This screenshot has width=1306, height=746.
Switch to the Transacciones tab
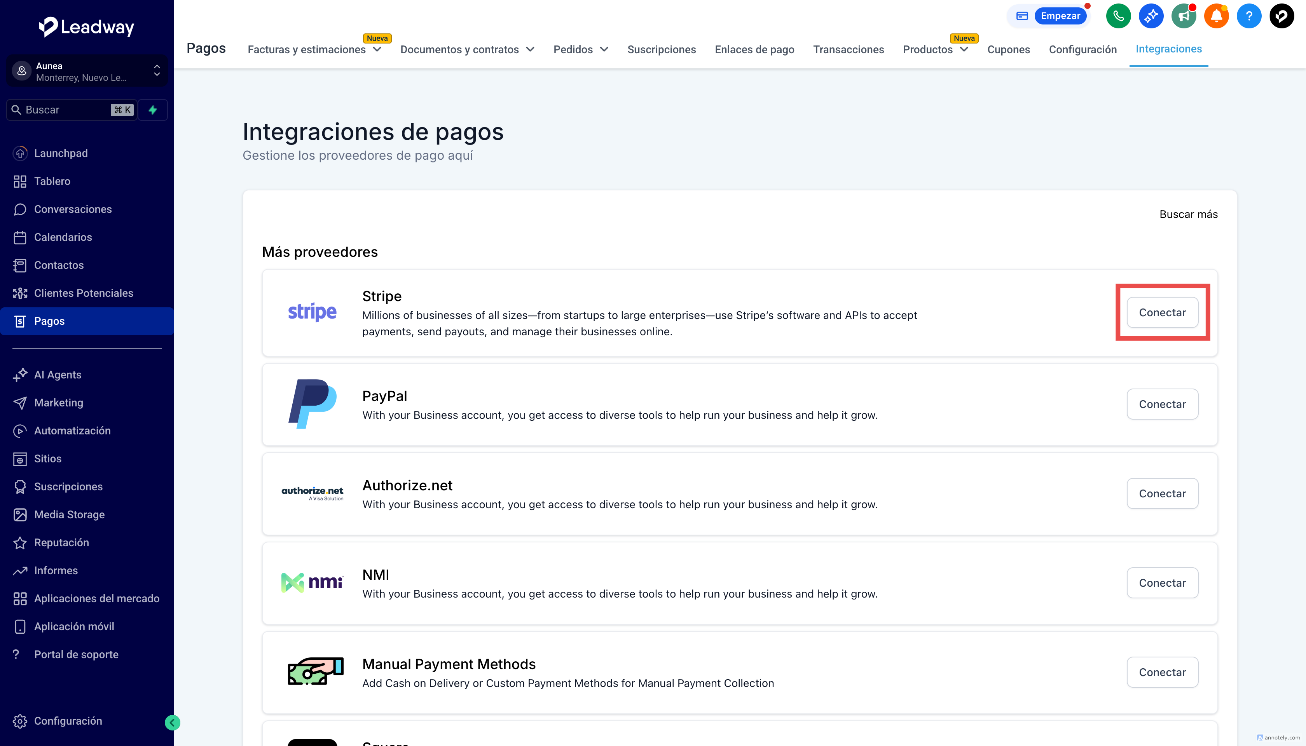(x=848, y=50)
